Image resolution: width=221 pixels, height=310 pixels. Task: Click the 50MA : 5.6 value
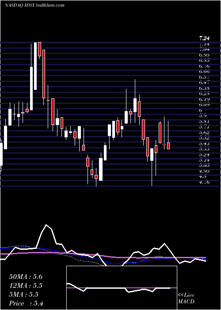click(x=26, y=277)
